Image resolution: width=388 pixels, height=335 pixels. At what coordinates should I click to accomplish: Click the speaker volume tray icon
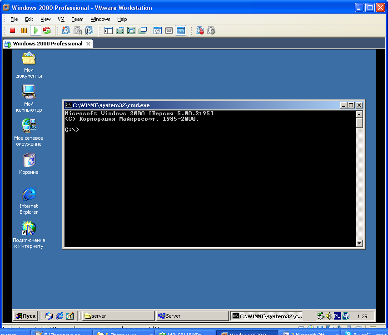point(328,316)
